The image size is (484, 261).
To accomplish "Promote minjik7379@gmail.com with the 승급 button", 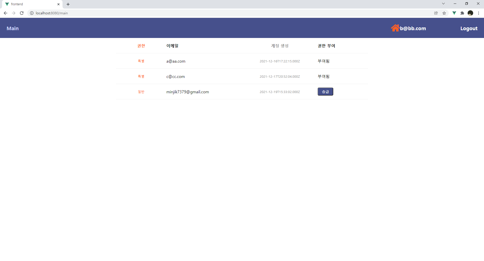I will (x=325, y=92).
